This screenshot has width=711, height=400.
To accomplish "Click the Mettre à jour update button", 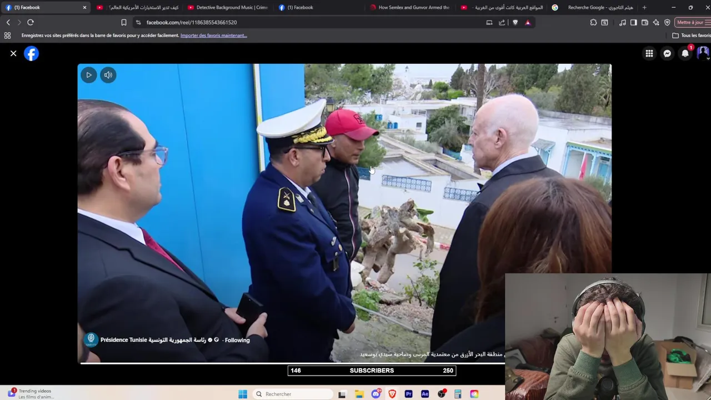I will 693,22.
